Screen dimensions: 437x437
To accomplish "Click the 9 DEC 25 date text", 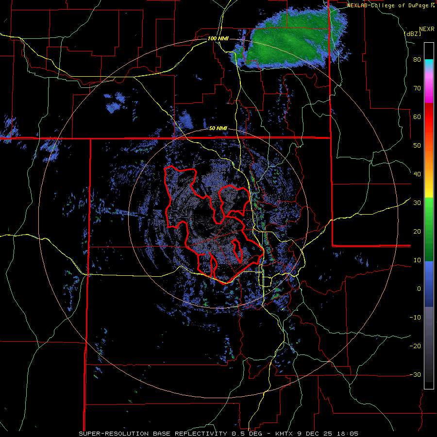I will pos(315,434).
